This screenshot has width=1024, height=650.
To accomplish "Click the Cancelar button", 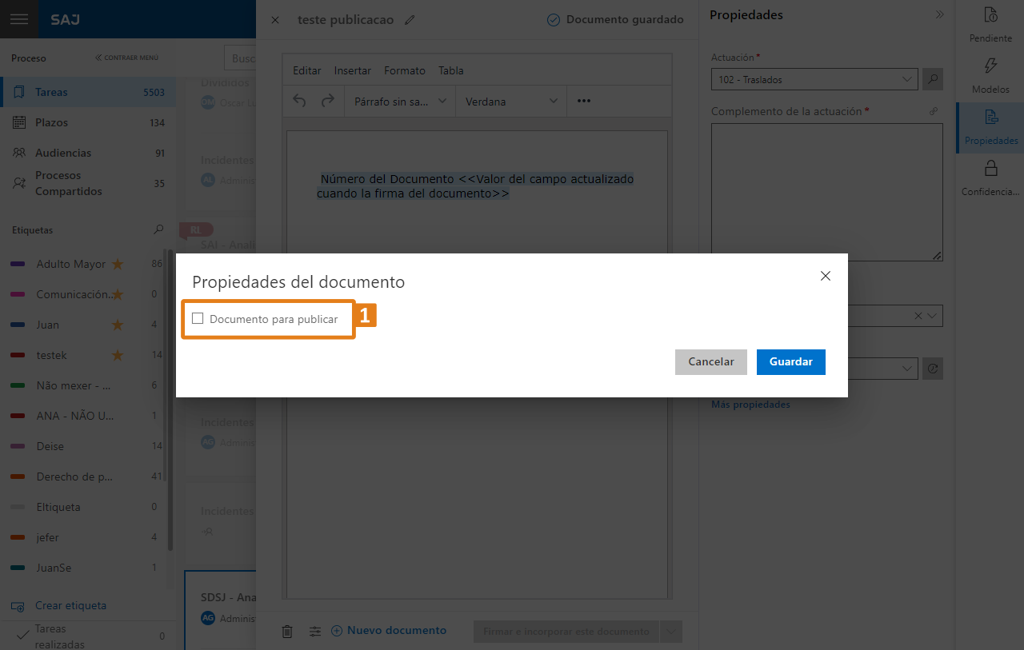I will (711, 362).
